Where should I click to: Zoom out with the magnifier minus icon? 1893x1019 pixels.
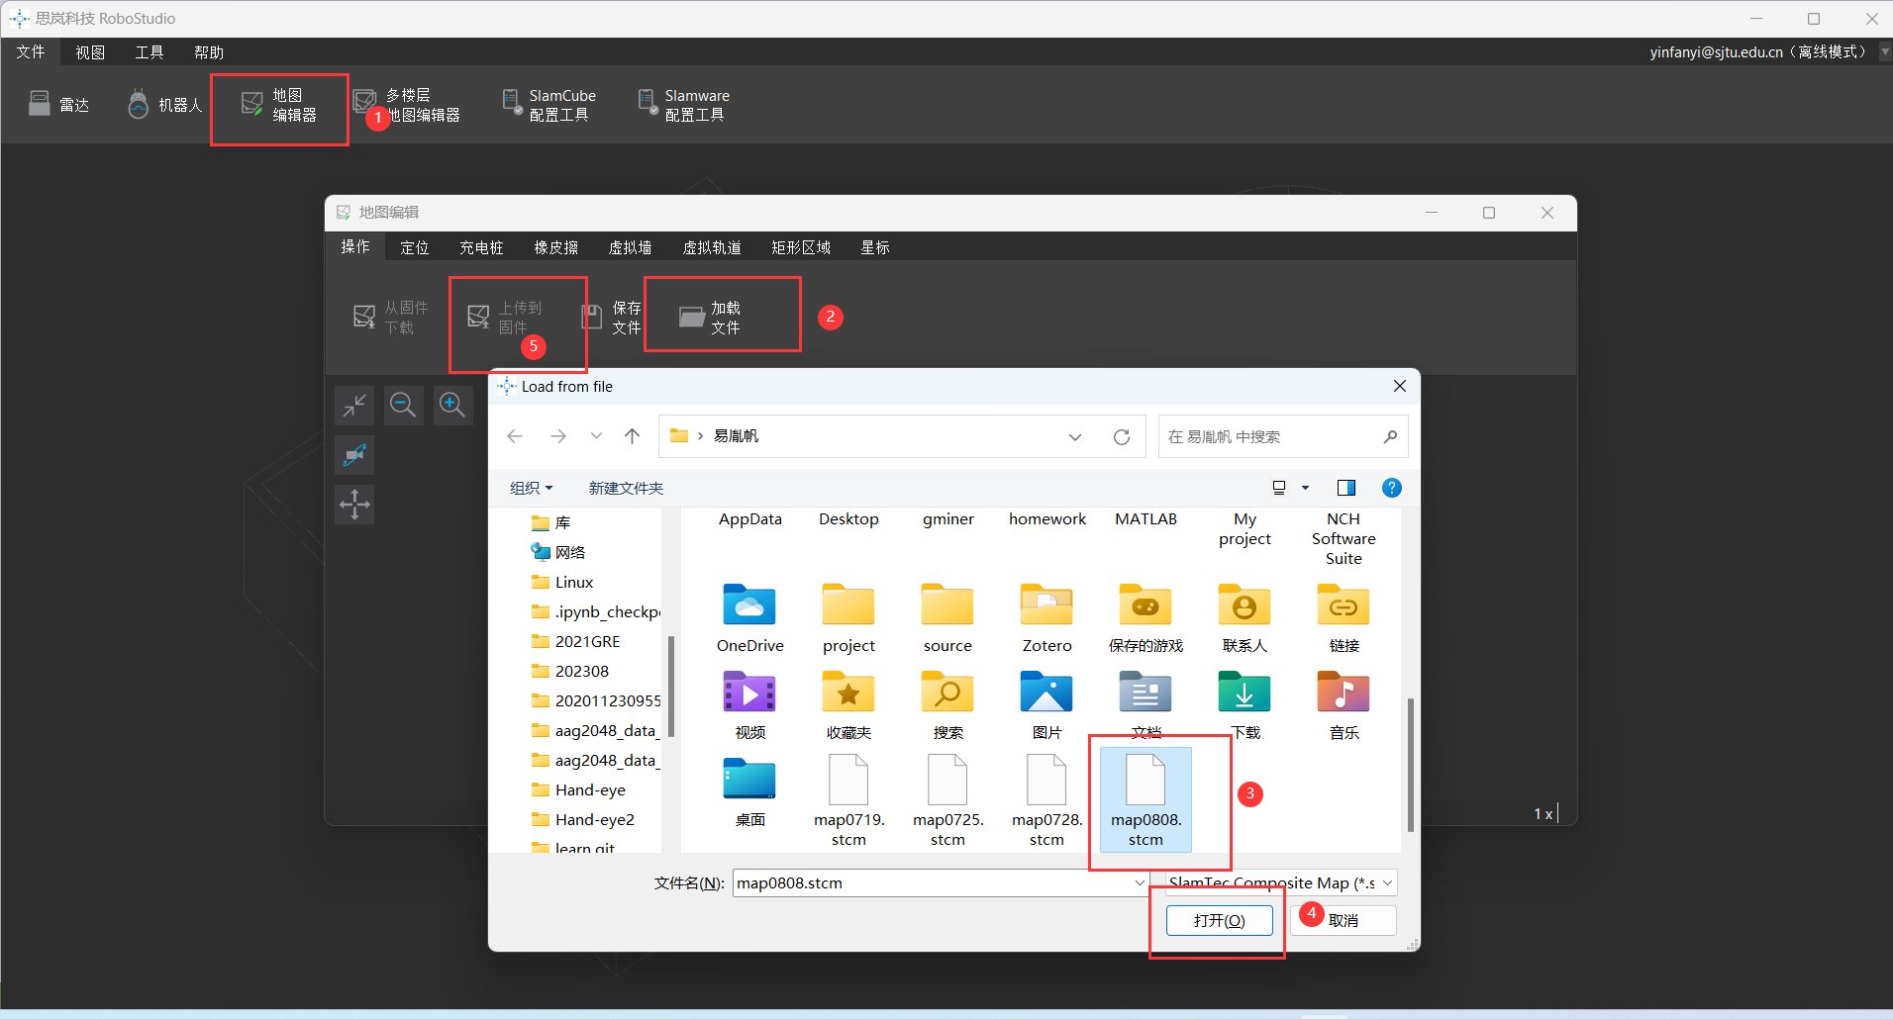click(x=403, y=405)
